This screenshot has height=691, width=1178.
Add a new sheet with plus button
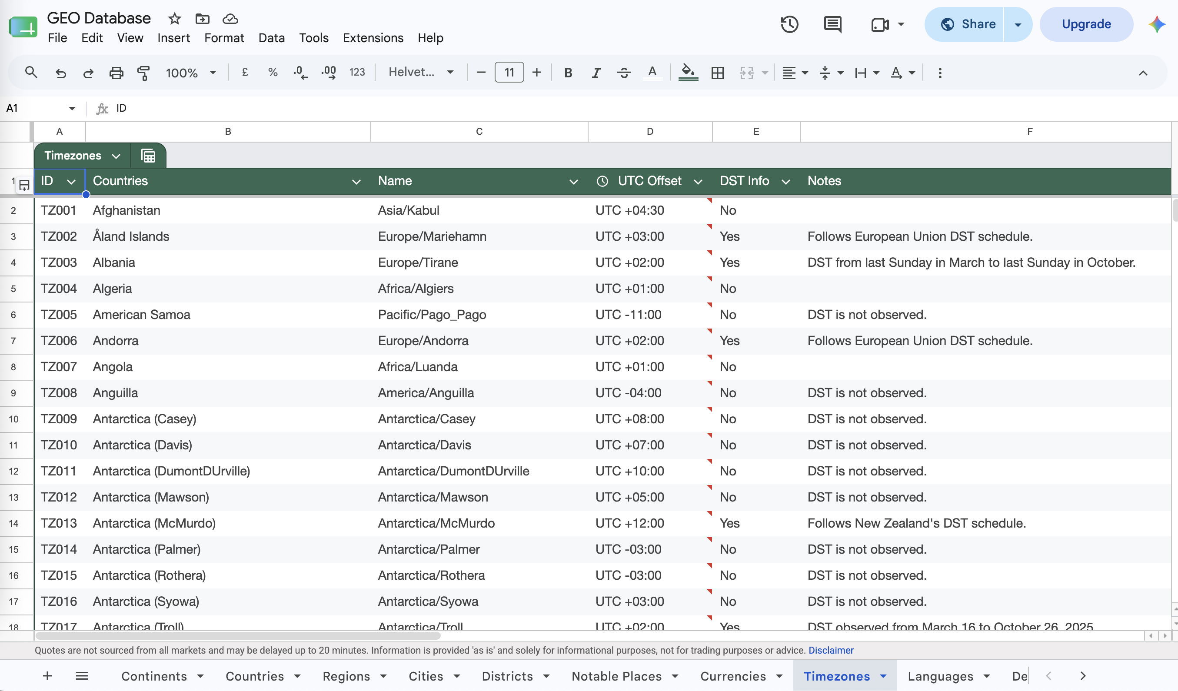click(x=47, y=676)
